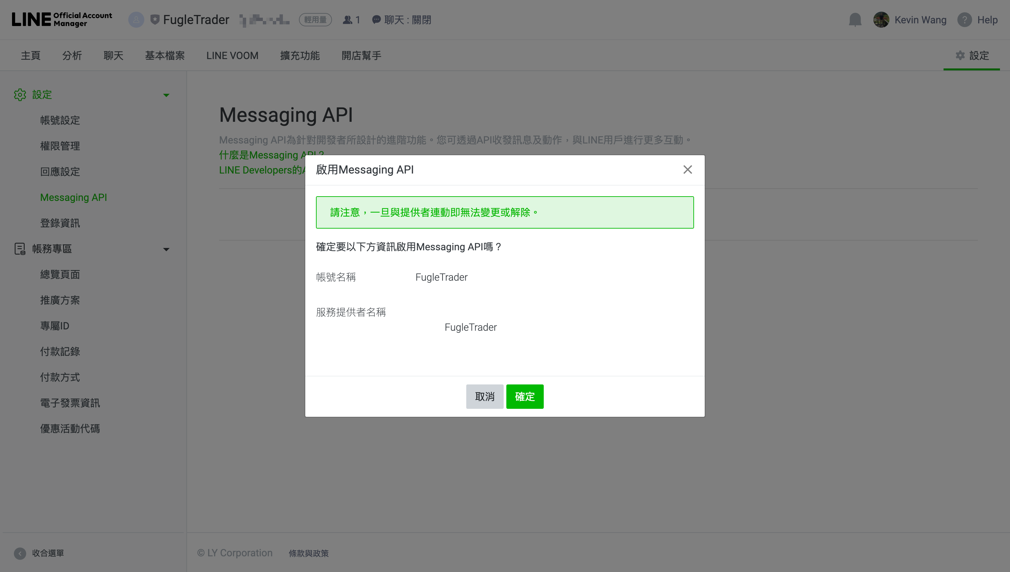Image resolution: width=1010 pixels, height=572 pixels.
Task: Select Messaging API in the sidebar
Action: click(x=73, y=197)
